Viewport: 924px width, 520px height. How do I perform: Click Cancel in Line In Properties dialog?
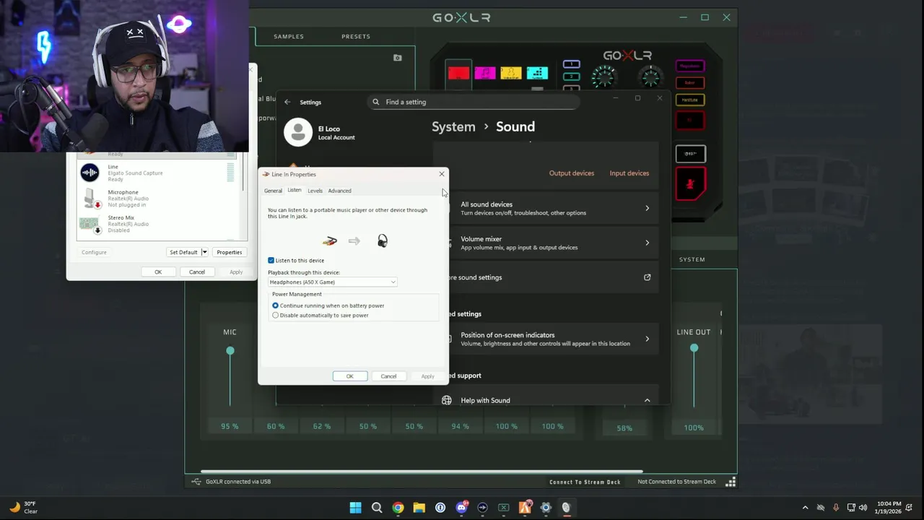tap(388, 376)
